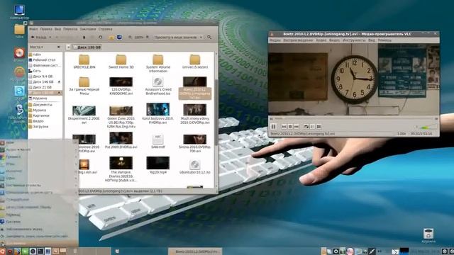Reload current folder view
Viewport: 454px width, 255px height.
[101, 38]
